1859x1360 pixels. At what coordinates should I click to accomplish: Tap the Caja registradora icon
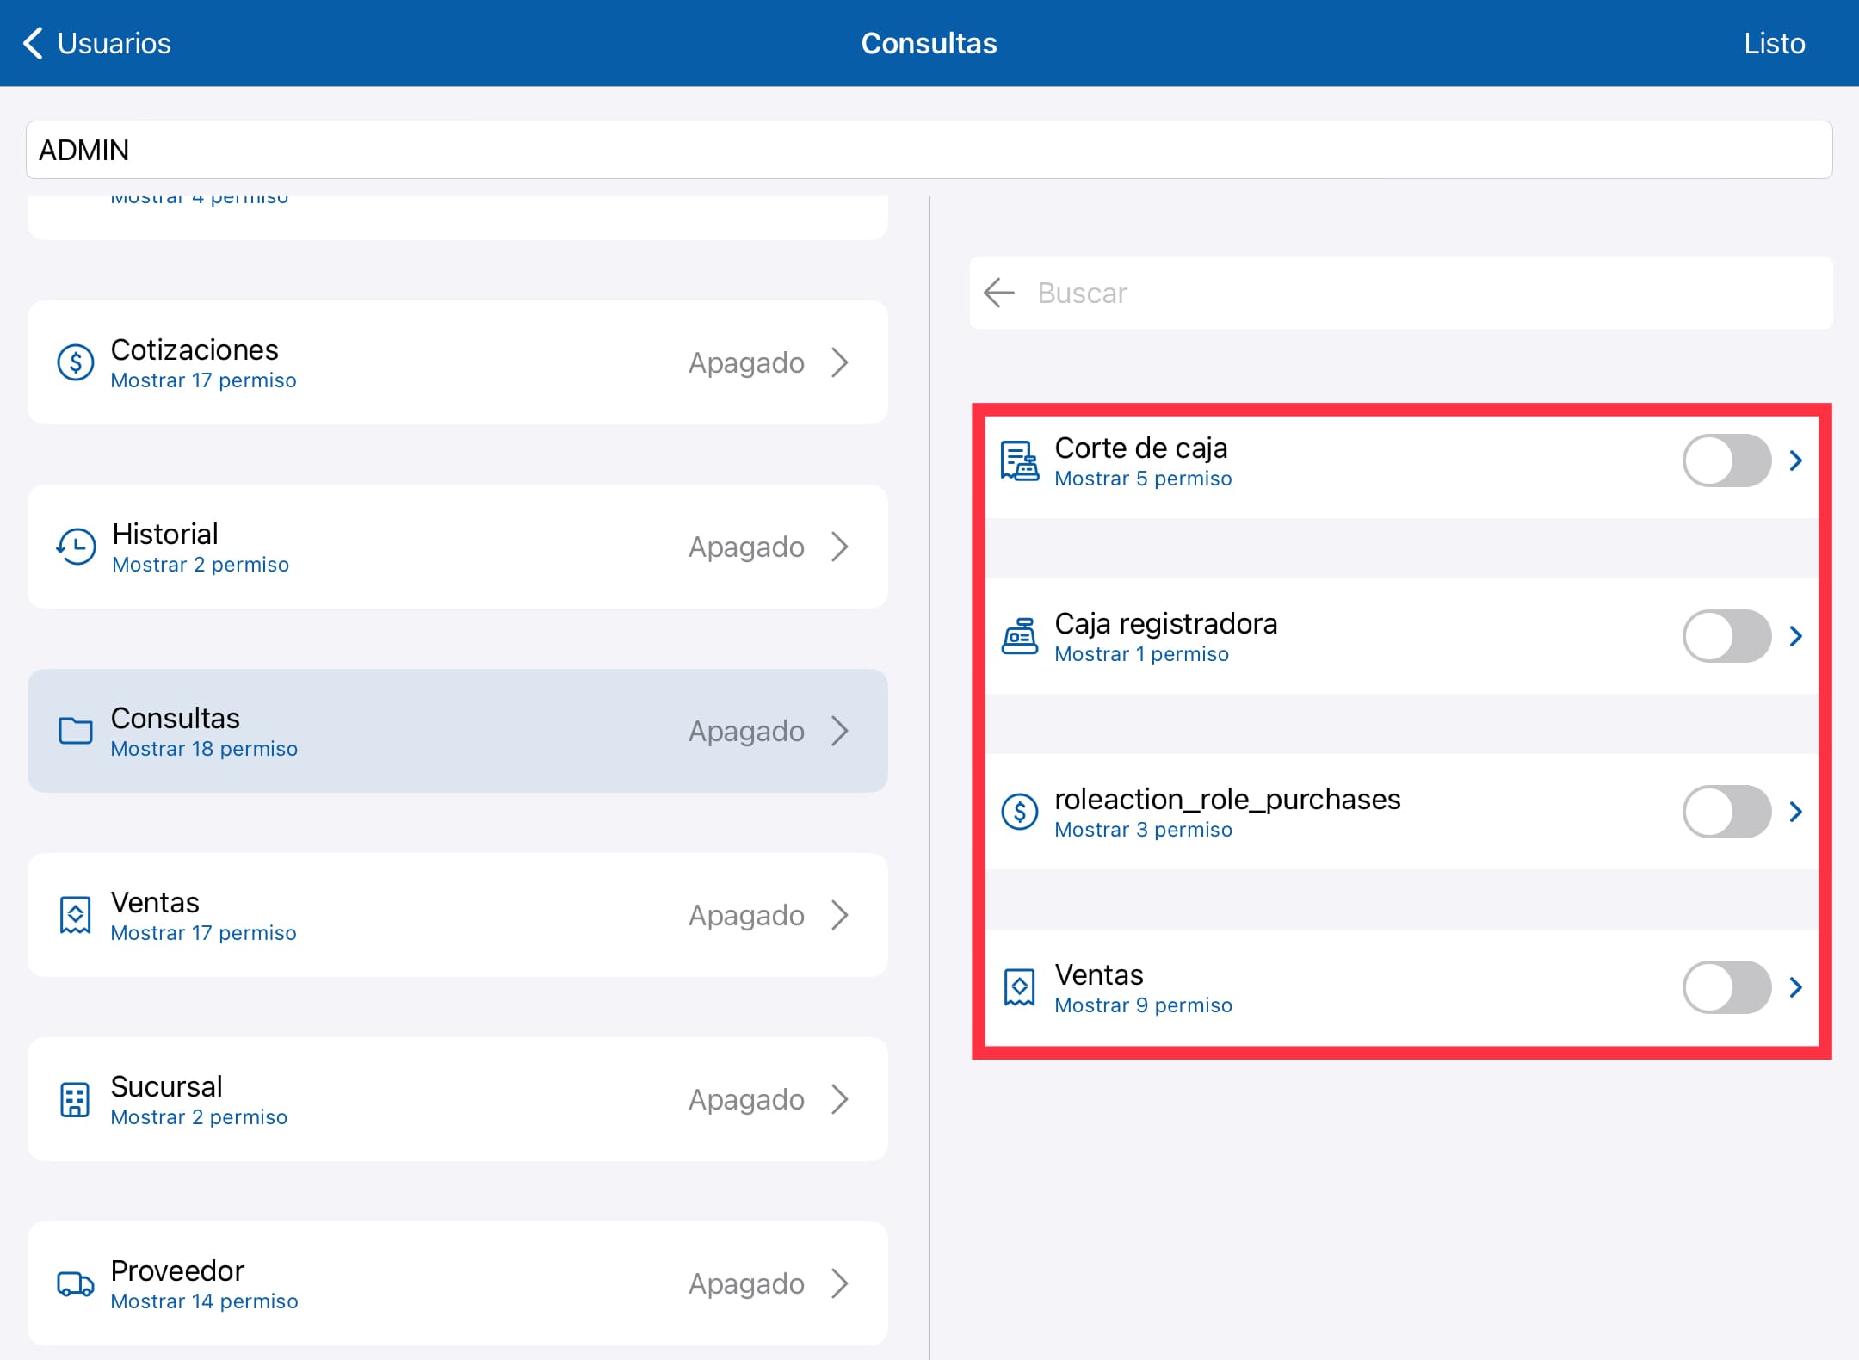click(1020, 636)
